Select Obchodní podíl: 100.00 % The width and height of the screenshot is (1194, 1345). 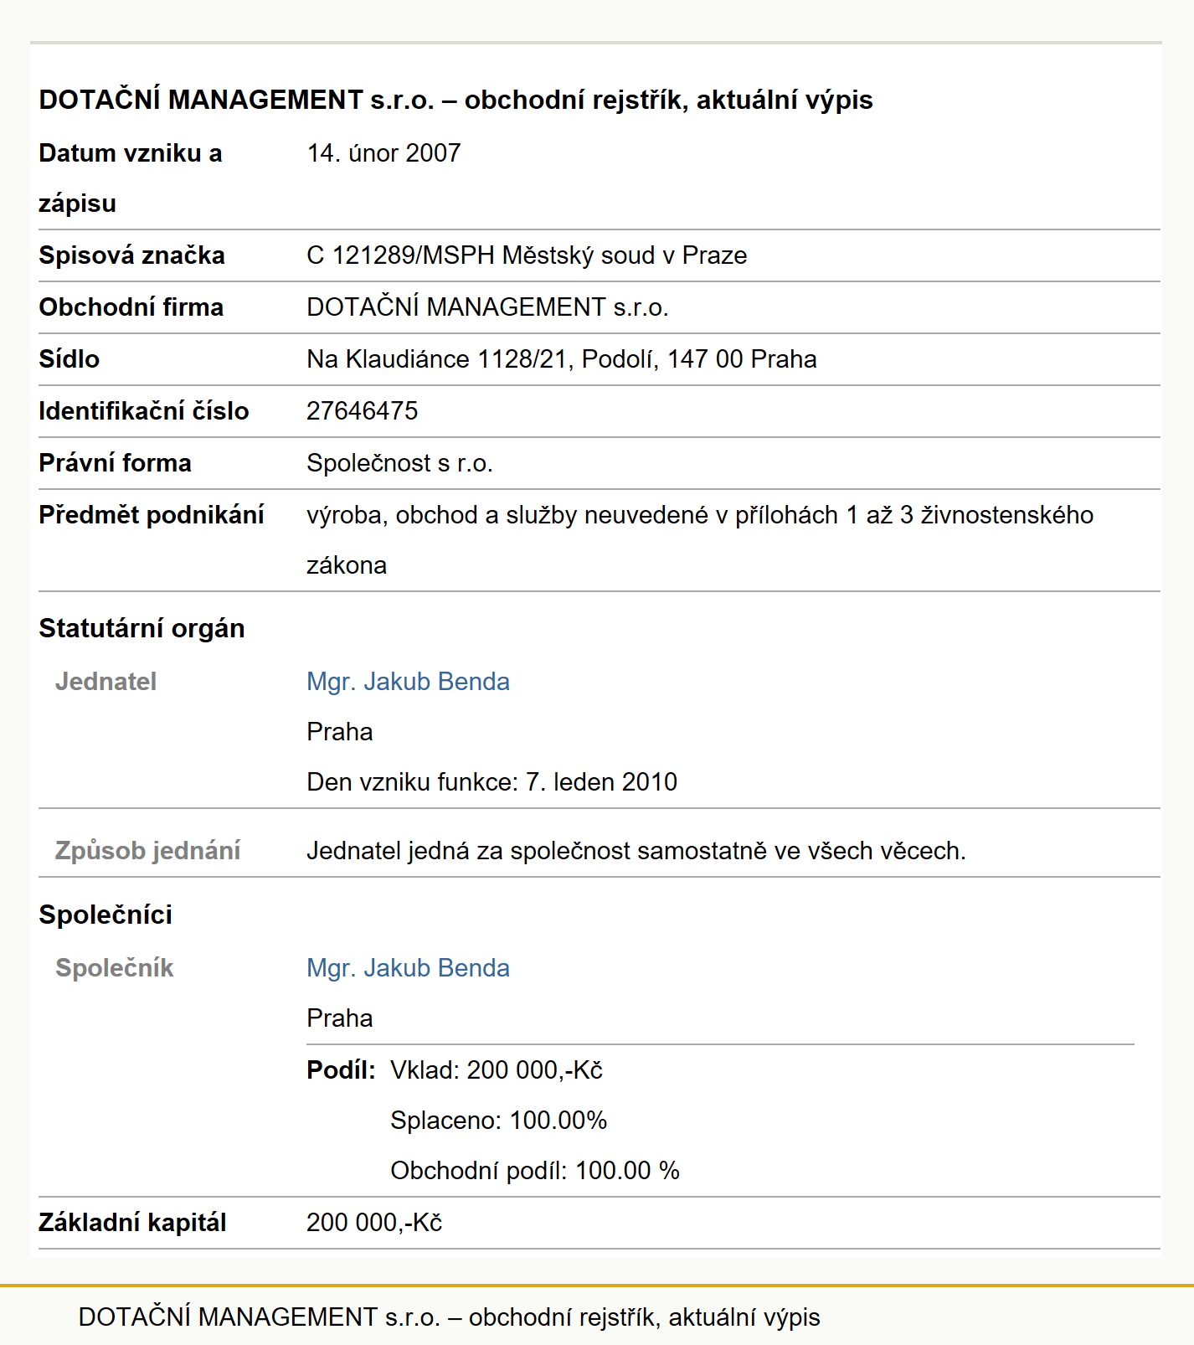535,1171
